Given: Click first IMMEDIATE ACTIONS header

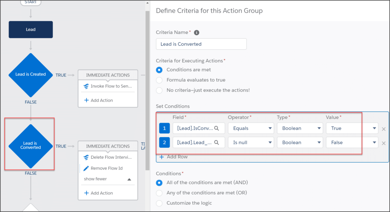Looking at the screenshot, I should 108,75.
